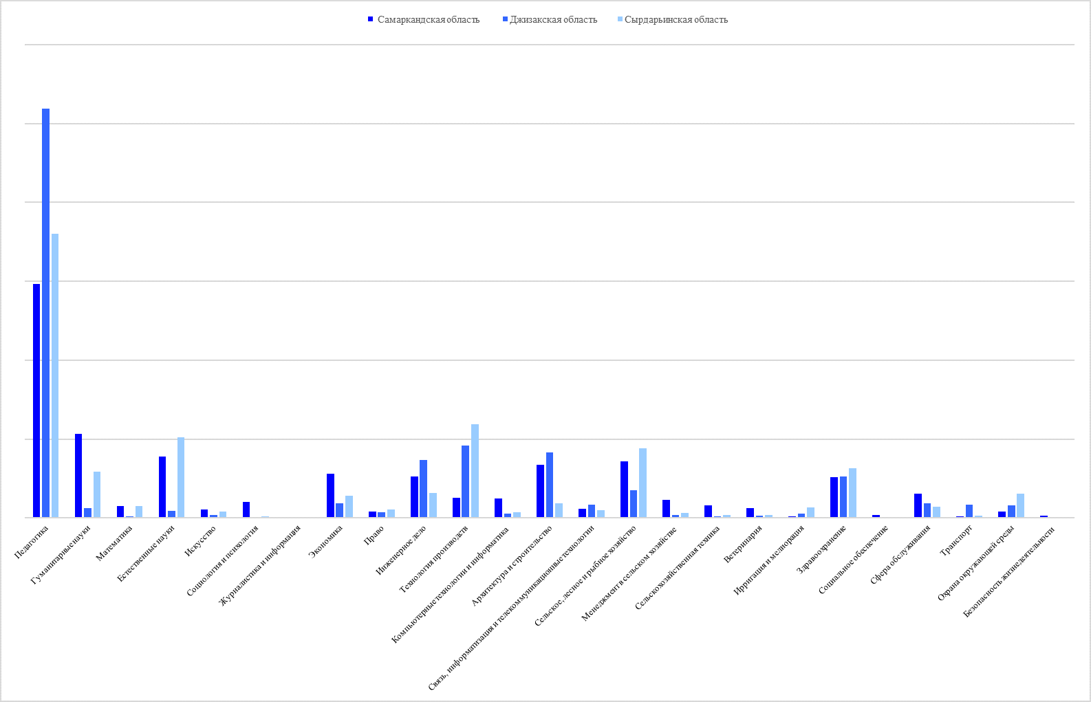Click the Джизакская область legend color marker
Viewport: 1091px width, 702px height.
[504, 20]
